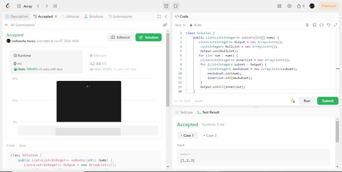The height and width of the screenshot is (172, 342).
Task: Click the format code lines icon
Action: point(307,25)
